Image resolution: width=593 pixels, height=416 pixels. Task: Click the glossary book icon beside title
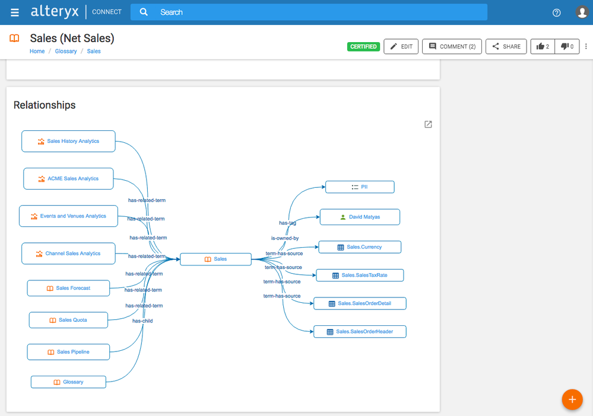[14, 38]
